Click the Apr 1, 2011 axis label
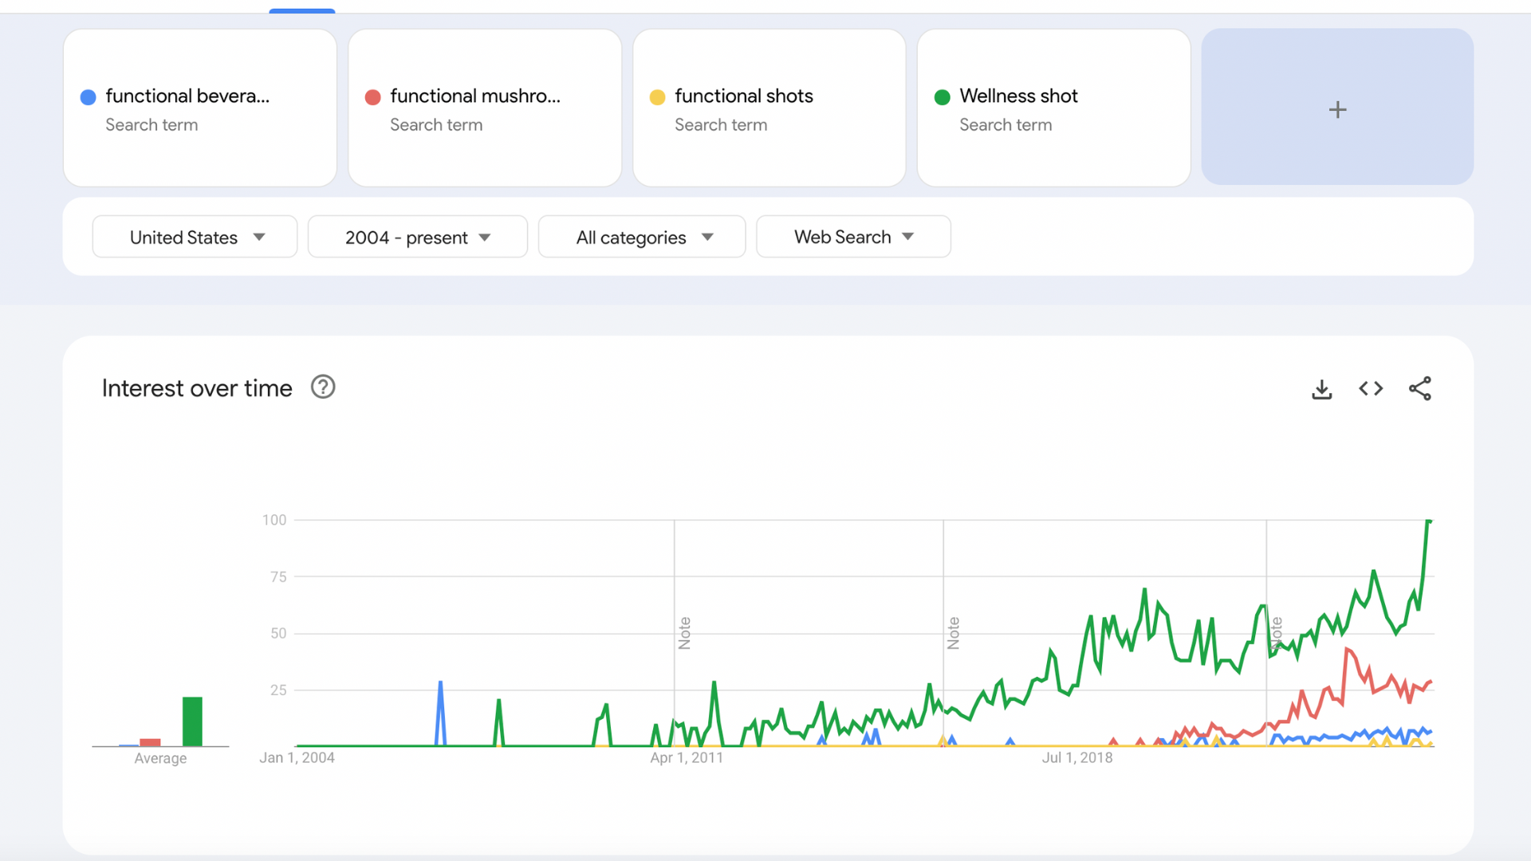Viewport: 1531px width, 861px height. [x=687, y=758]
